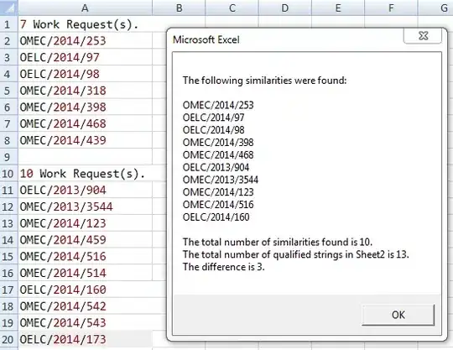The height and width of the screenshot is (350, 453).
Task: Click cell OMEC/2014/543
Action: pos(85,323)
